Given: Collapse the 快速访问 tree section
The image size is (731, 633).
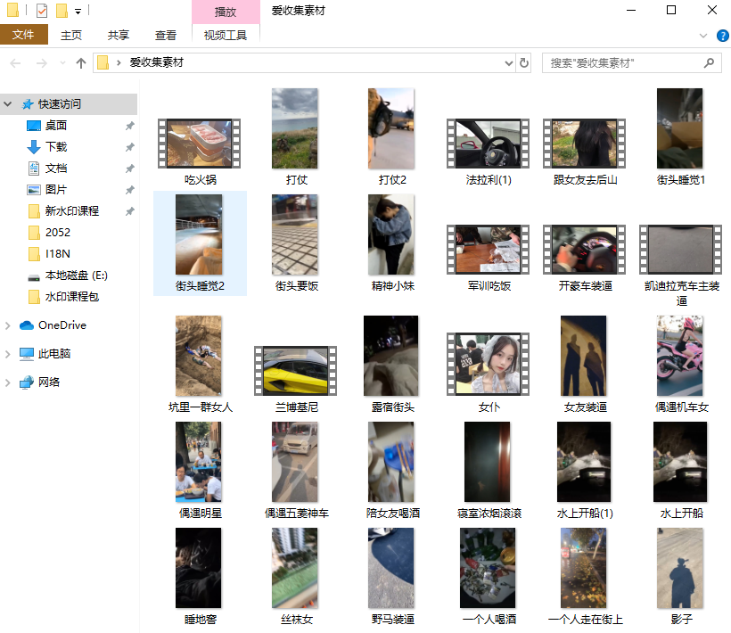Looking at the screenshot, I should click(9, 104).
